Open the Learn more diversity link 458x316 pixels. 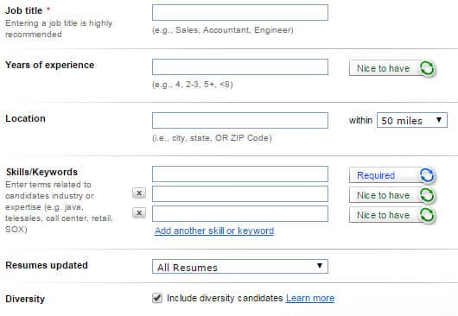click(310, 298)
